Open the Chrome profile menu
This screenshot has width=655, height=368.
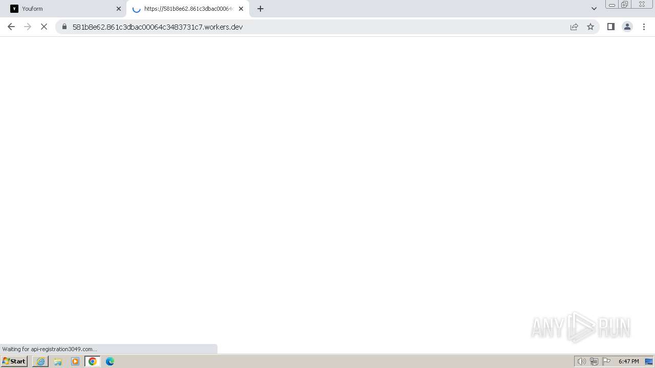tap(627, 27)
